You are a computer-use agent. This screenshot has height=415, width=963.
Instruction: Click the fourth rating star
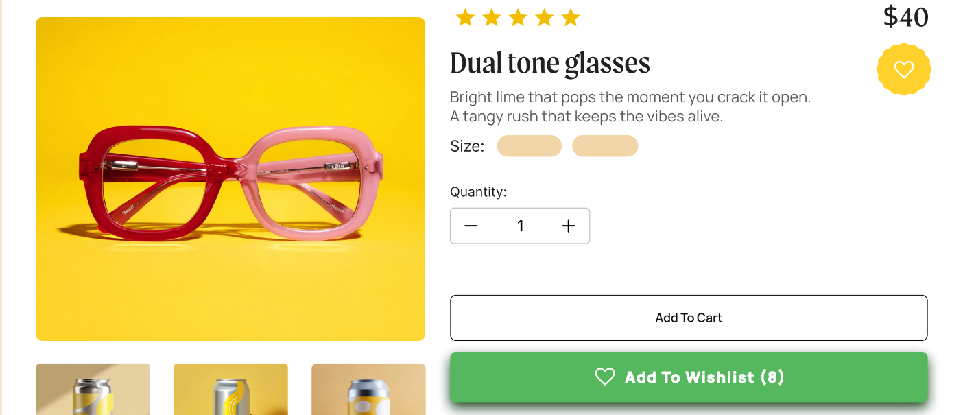click(x=544, y=18)
